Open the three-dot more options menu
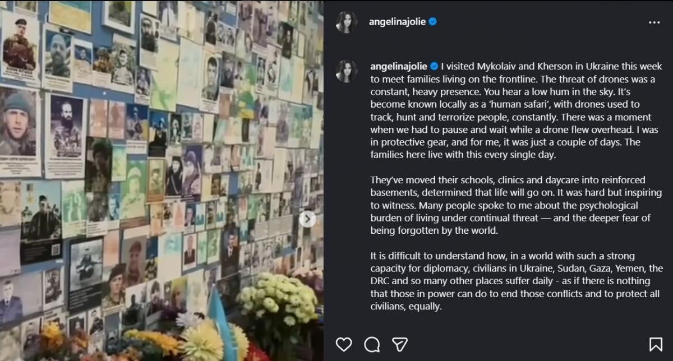 pos(654,22)
